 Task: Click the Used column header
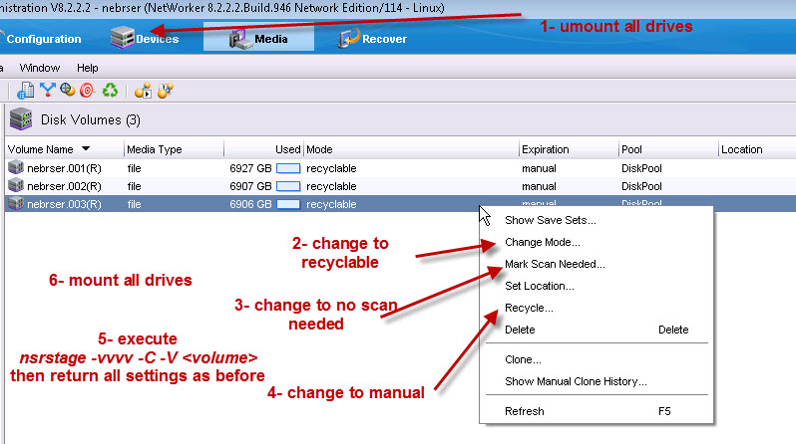point(288,149)
